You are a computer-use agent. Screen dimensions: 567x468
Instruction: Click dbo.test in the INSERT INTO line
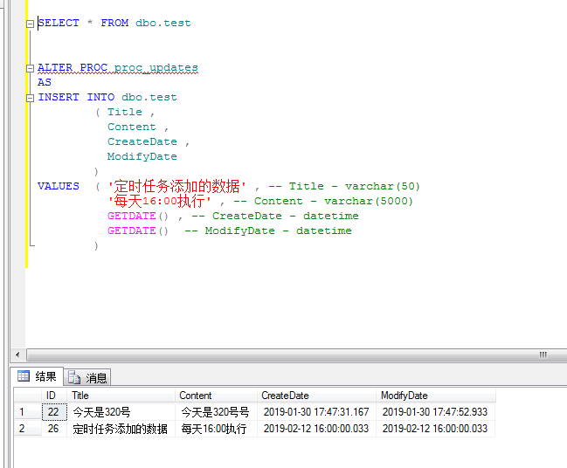coord(149,97)
